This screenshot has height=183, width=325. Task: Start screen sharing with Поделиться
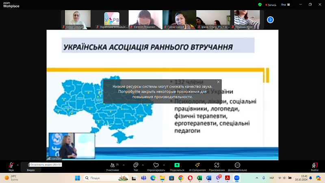(x=177, y=167)
